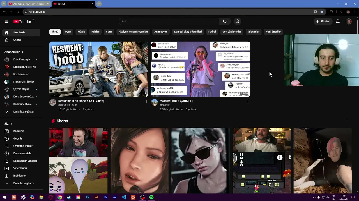Filter the feed by Oyun chip
The image size is (359, 201).
[68, 32]
